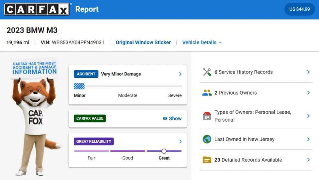Click the globe Last Owned icon

click(x=207, y=139)
